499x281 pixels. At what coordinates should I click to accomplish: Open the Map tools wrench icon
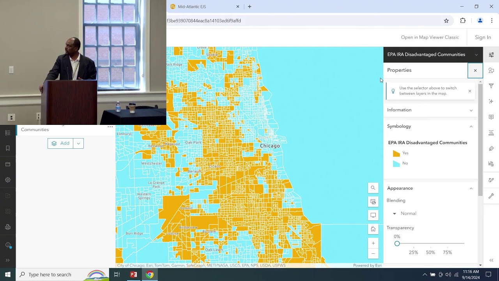[x=491, y=196]
